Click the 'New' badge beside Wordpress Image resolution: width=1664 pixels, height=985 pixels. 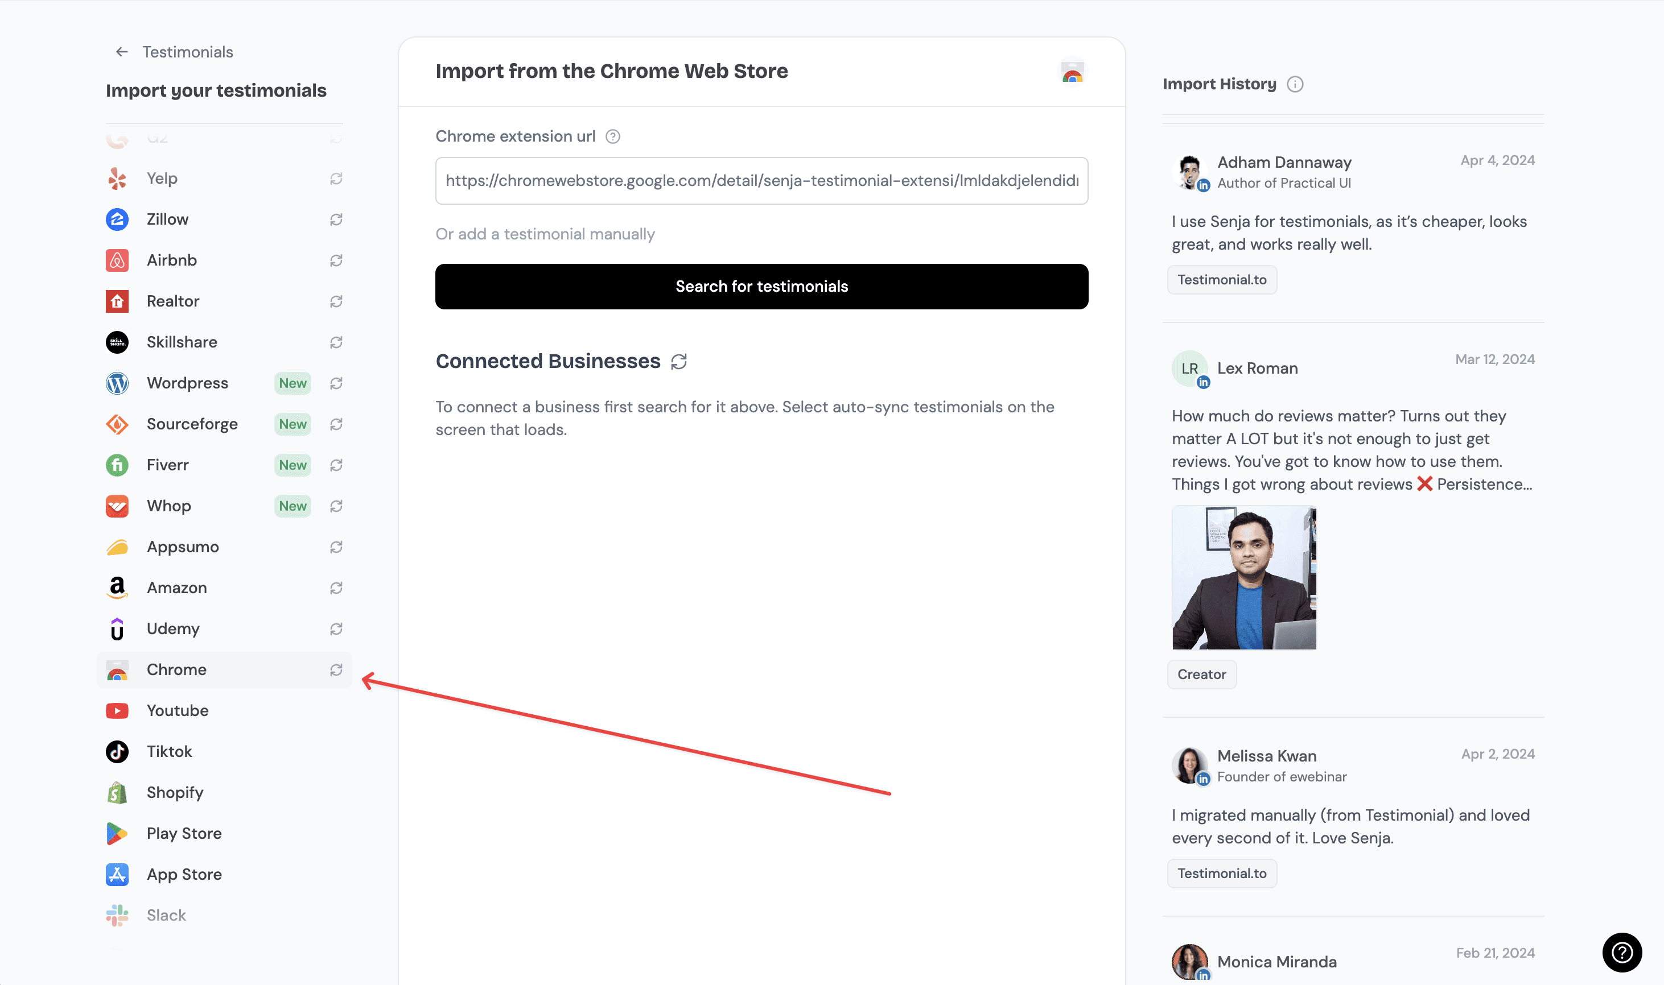(x=293, y=383)
